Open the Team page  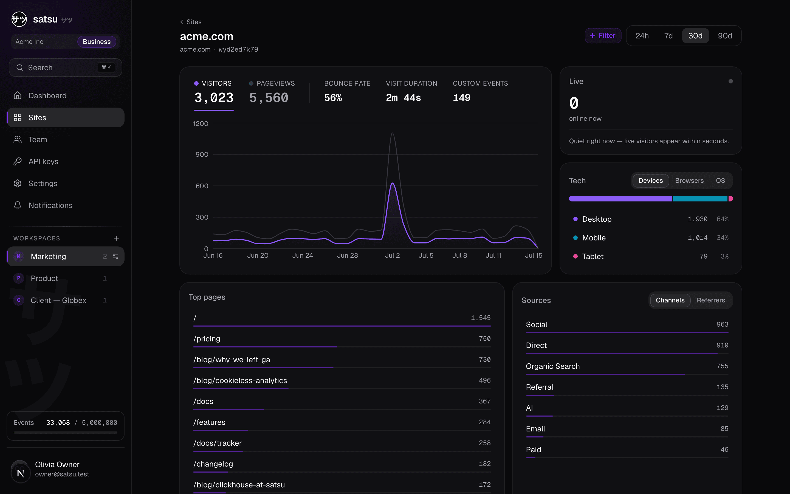(x=65, y=139)
